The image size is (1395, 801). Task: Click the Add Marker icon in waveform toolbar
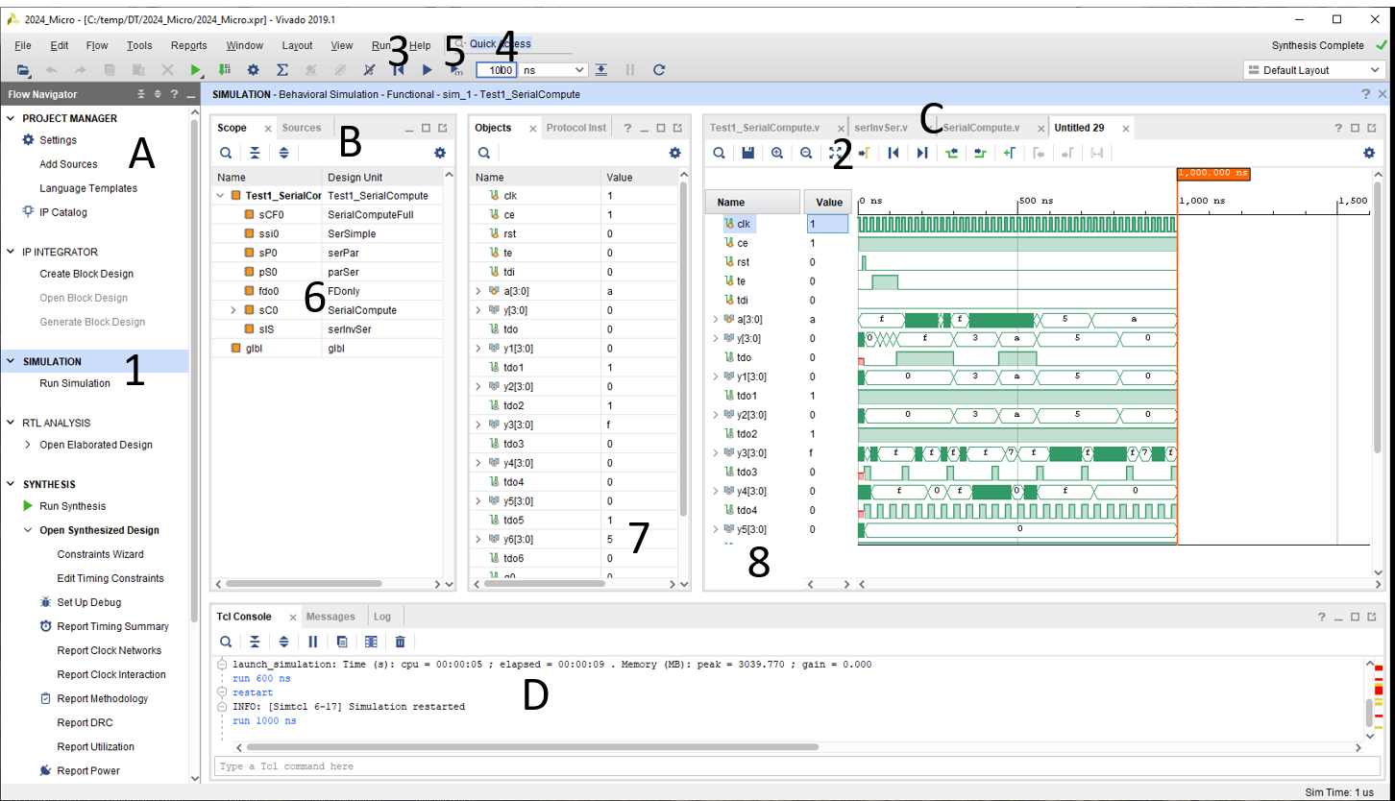1009,153
